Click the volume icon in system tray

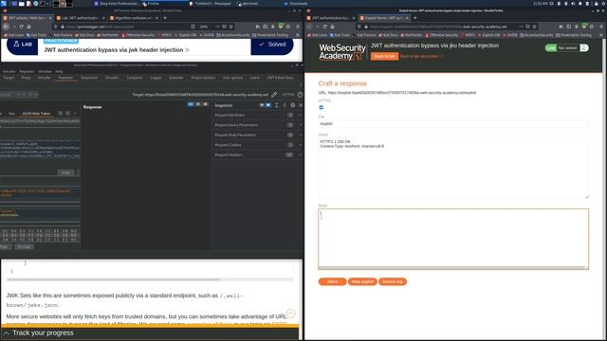(573, 4)
